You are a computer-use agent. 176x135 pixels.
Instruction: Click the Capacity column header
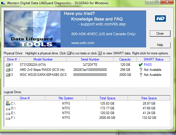coord(125,59)
